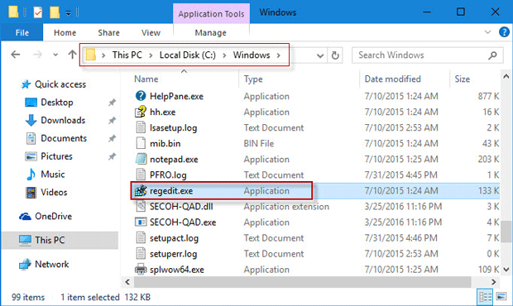
Task: Open the Help question mark icon
Action: click(x=504, y=32)
